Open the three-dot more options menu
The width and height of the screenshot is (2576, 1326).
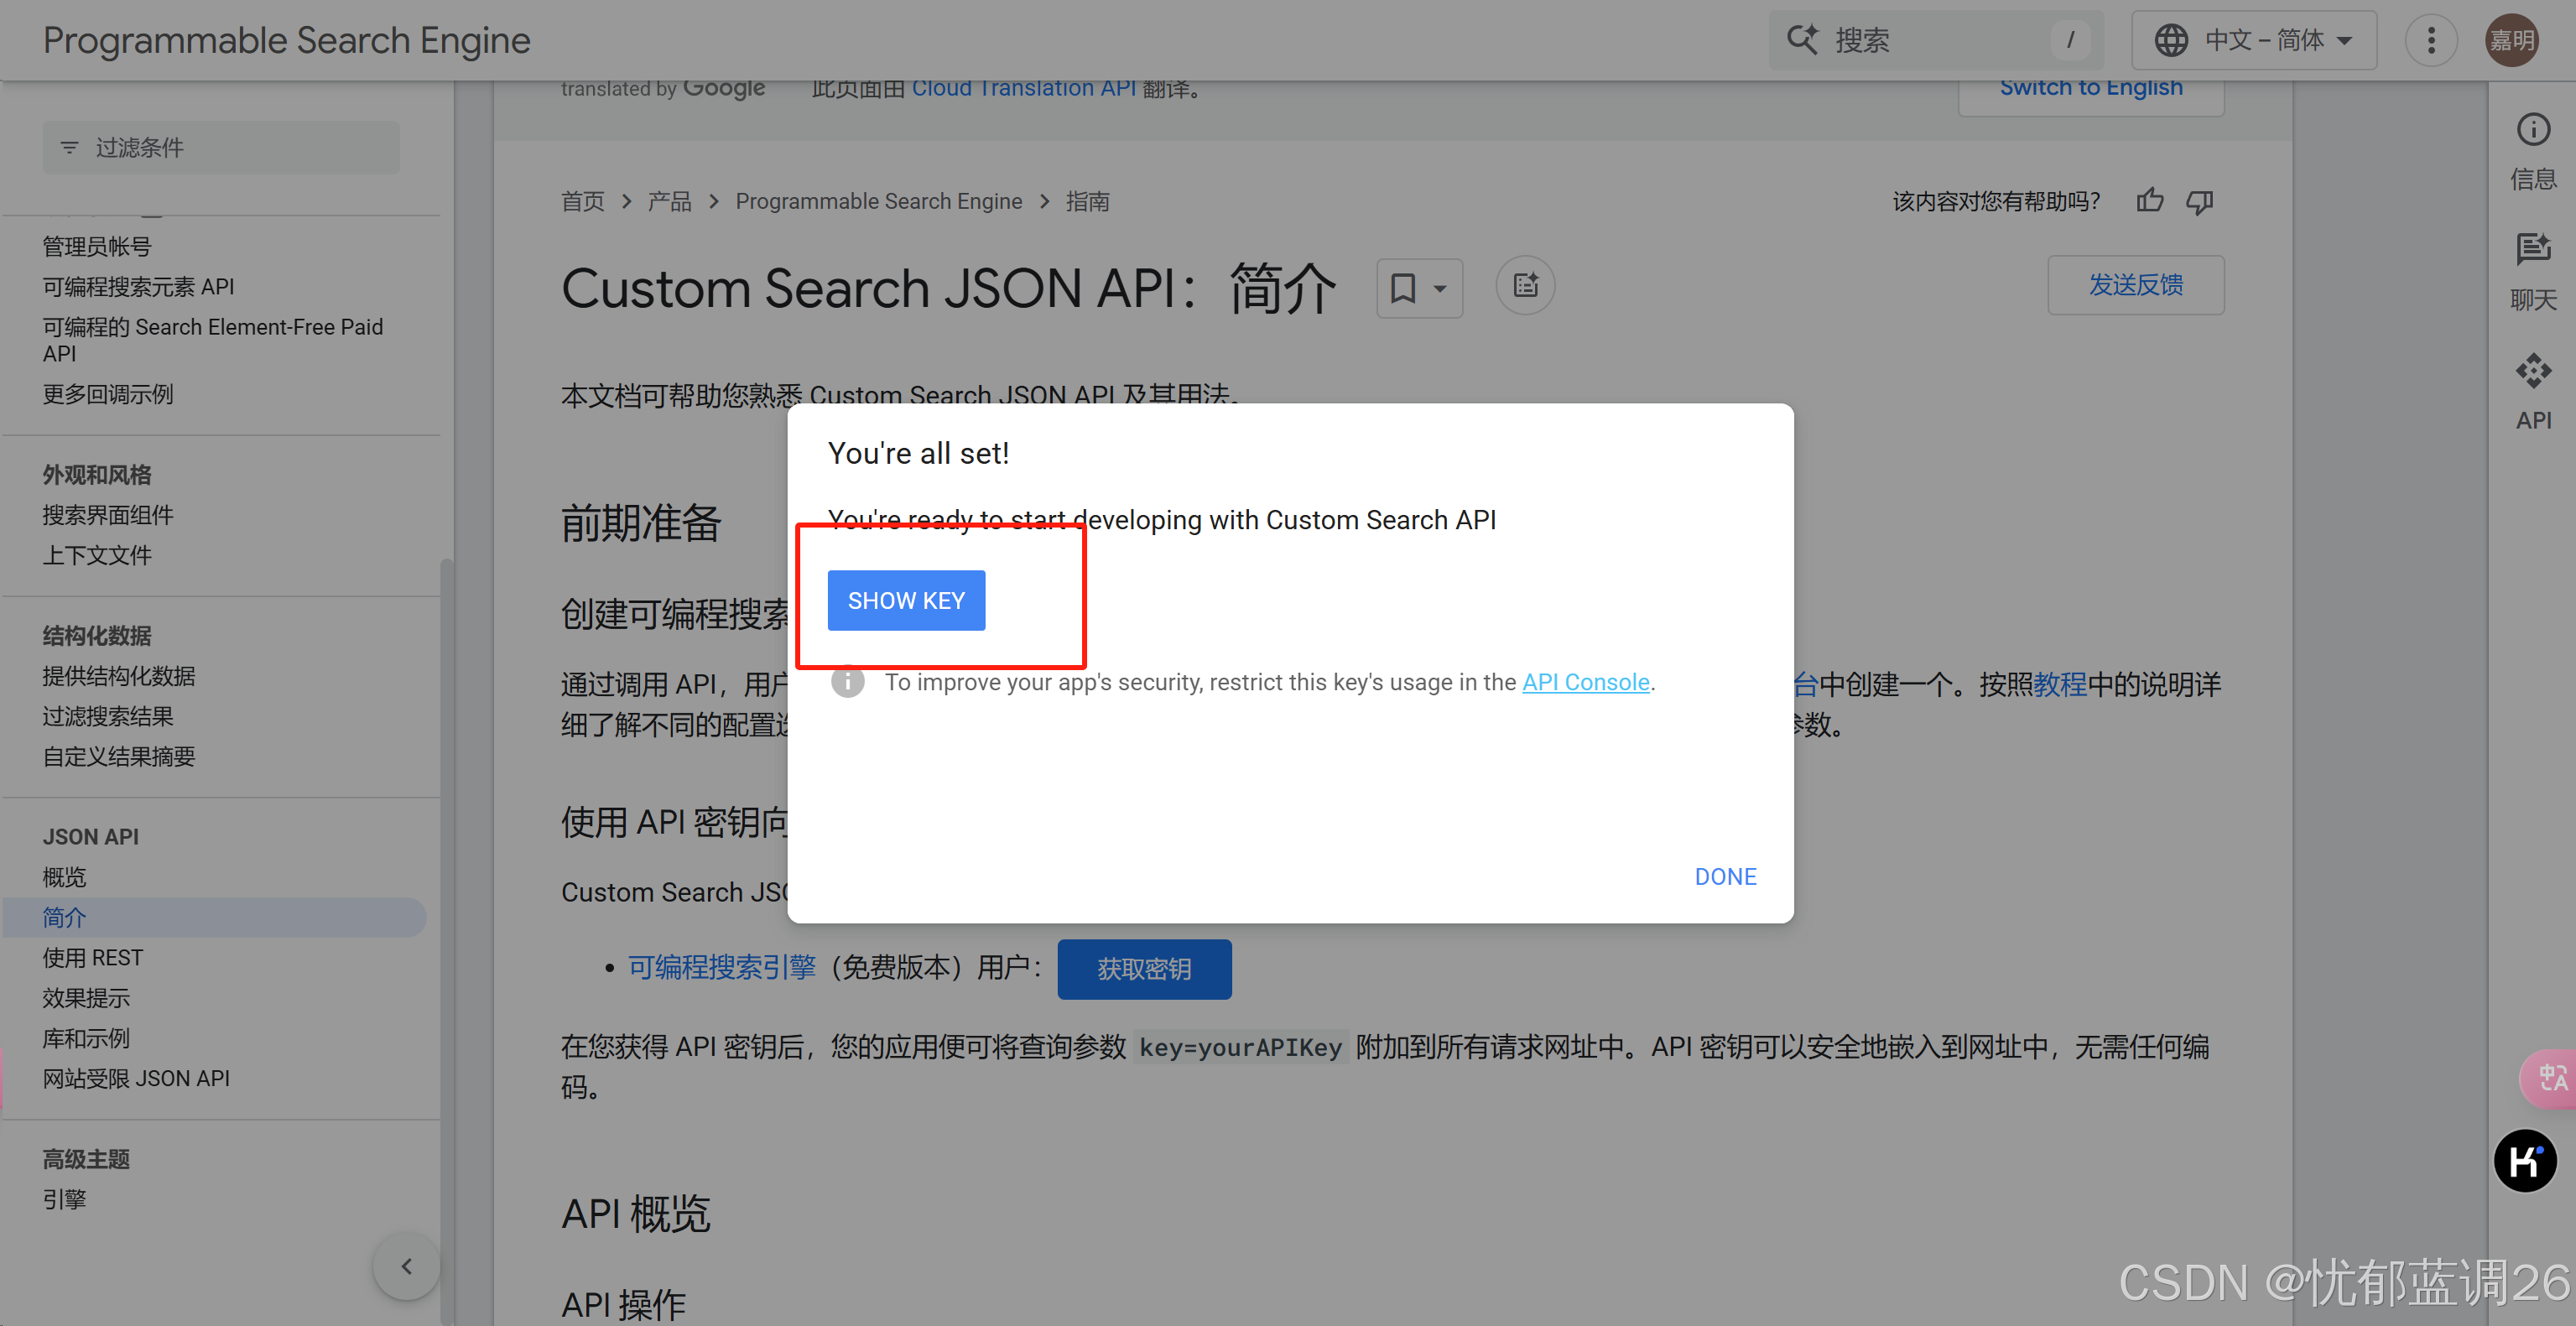click(x=2431, y=40)
